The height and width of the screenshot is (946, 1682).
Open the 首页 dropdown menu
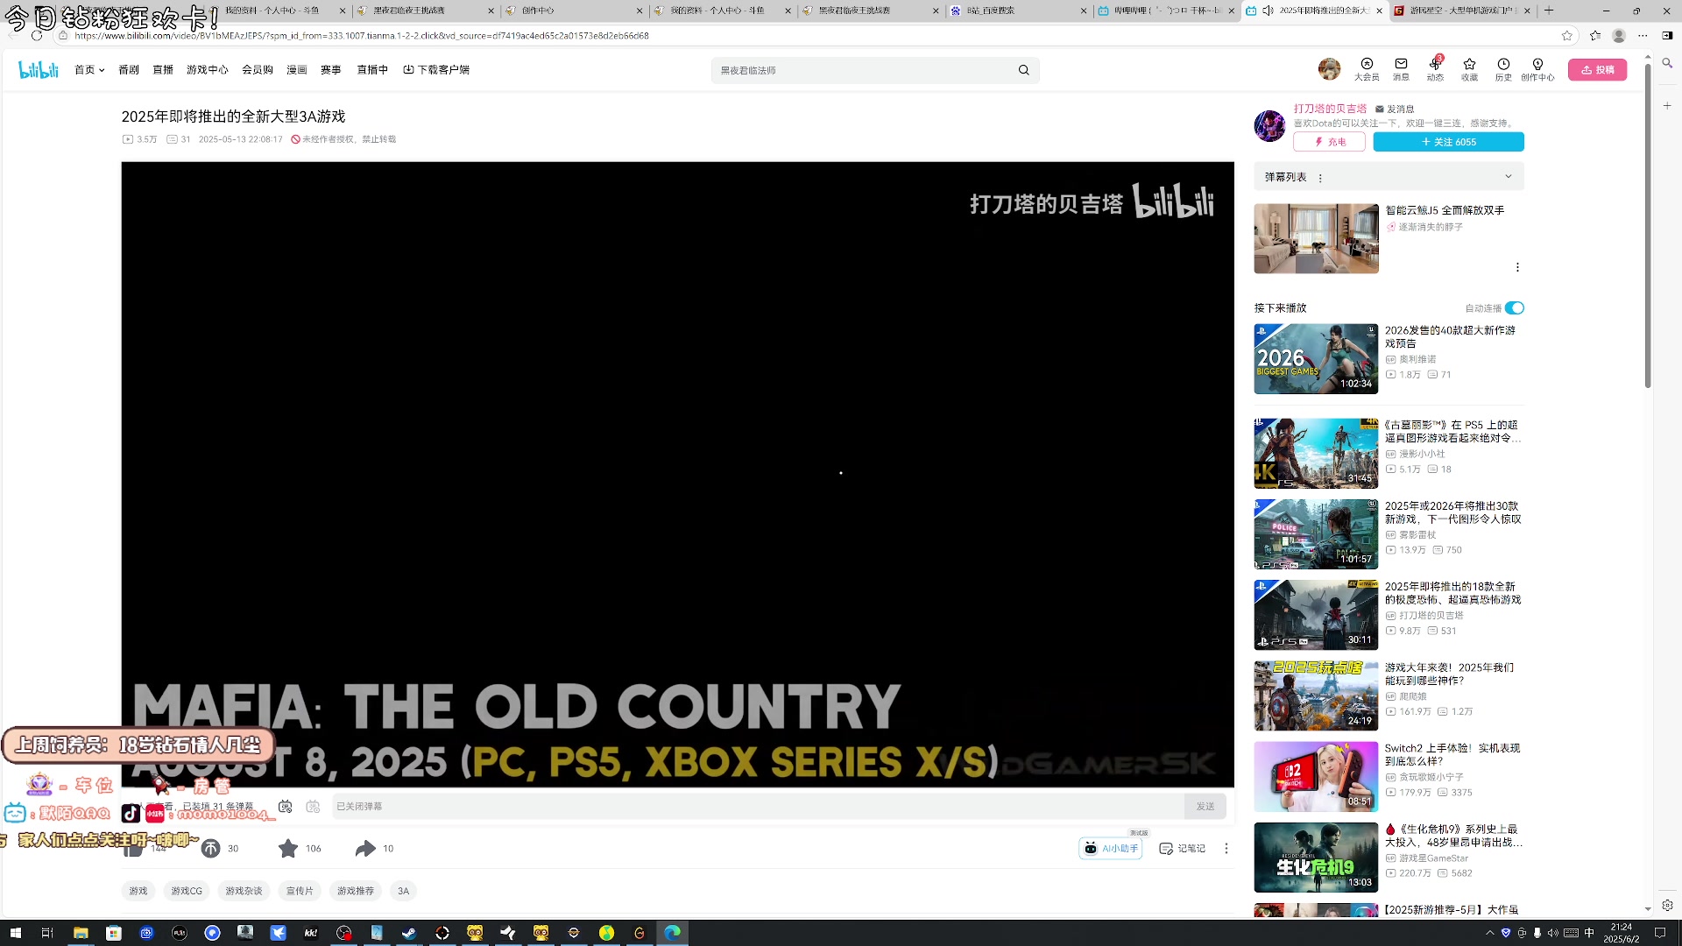(x=89, y=70)
